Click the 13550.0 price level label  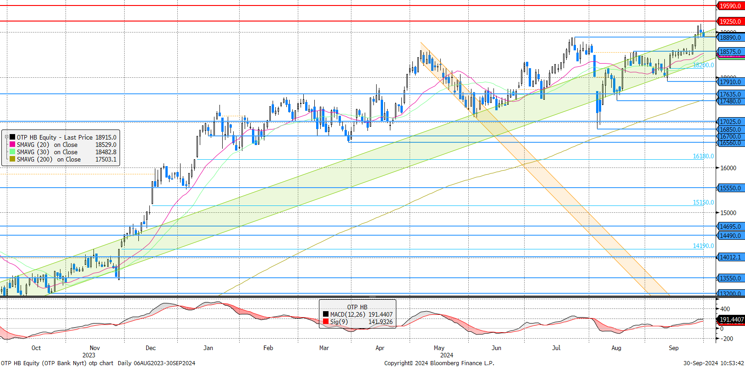click(730, 278)
